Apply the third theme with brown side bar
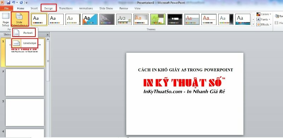Screen dimensions: 283x138 click(73, 19)
